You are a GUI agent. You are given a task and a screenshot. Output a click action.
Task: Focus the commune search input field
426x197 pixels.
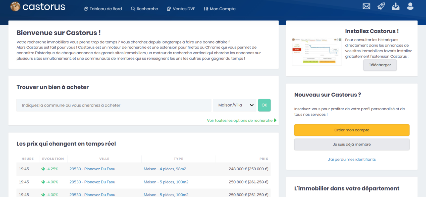(x=114, y=105)
